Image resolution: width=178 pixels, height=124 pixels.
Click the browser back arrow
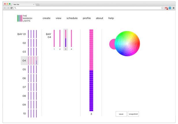point(5,8)
